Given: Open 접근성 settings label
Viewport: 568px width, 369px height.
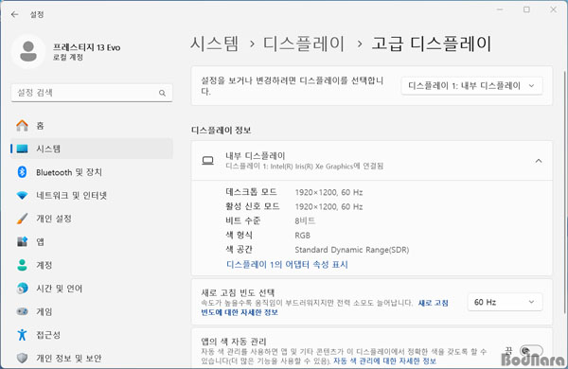Looking at the screenshot, I should click(48, 335).
